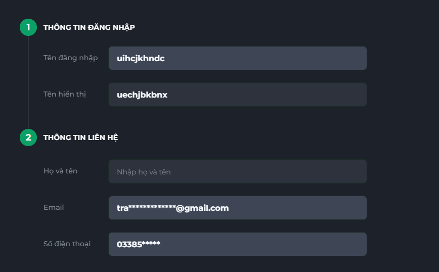Click the "Họ và tên" field label
The width and height of the screenshot is (439, 272).
(61, 171)
